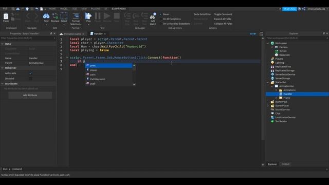Click the Stop test icon
This screenshot has height=185, width=329.
point(117,16)
